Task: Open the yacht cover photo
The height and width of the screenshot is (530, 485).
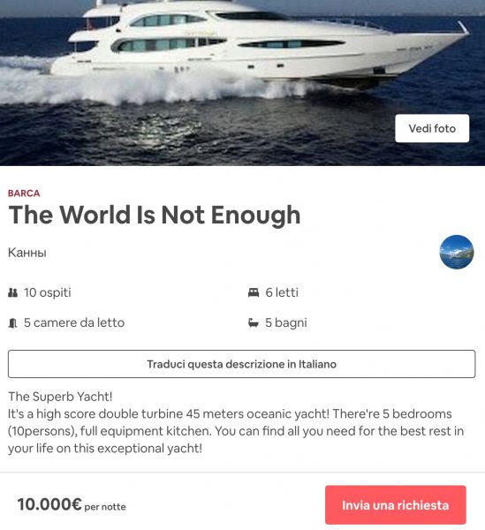Action: pos(242,83)
